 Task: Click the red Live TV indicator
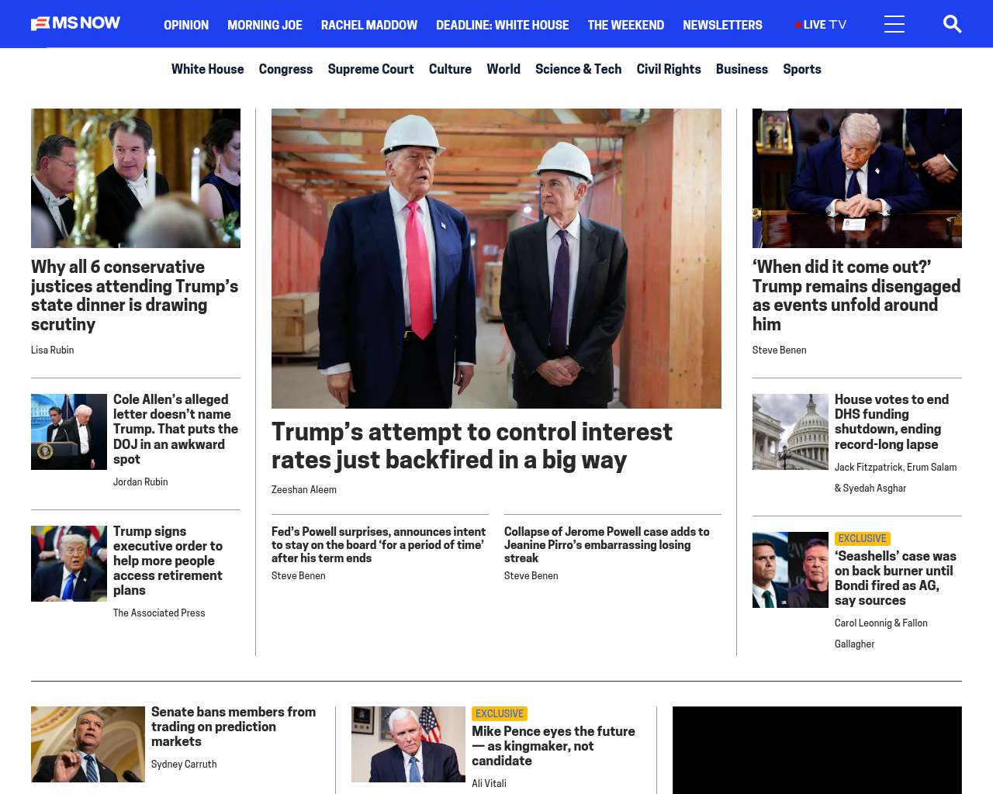click(821, 25)
